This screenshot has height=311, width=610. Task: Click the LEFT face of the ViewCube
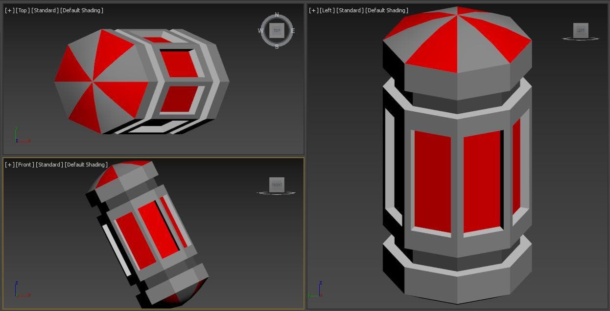point(581,30)
